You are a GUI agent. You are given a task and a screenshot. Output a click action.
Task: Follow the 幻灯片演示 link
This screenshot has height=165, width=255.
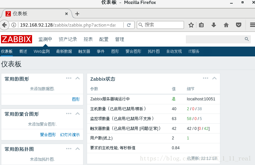pyautogui.click(x=70, y=134)
